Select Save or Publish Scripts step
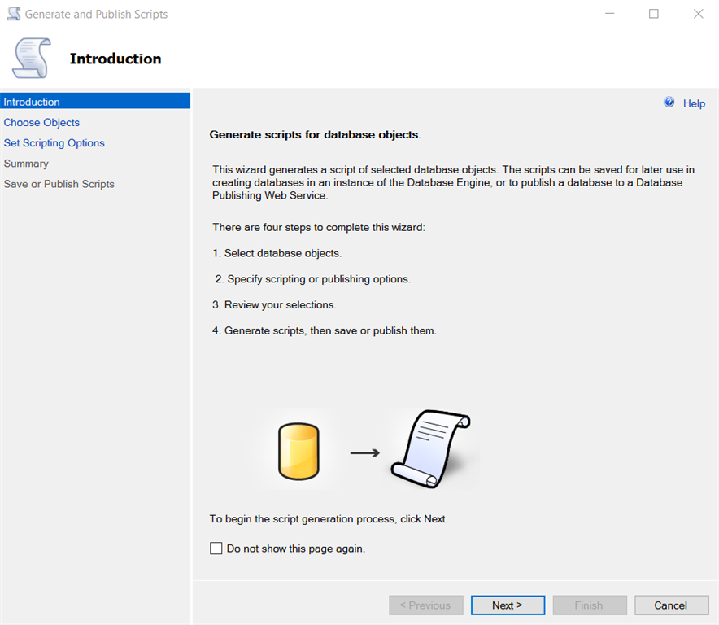 pos(59,184)
